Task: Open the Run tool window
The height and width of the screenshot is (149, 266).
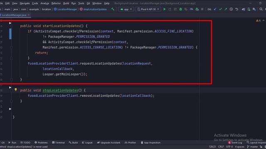Action: pyautogui.click(x=12, y=142)
